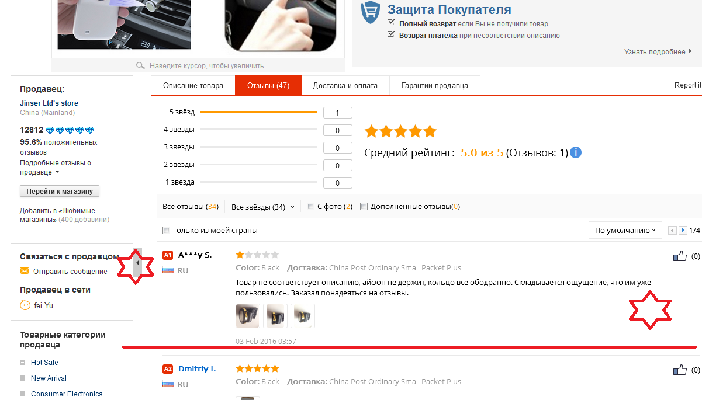Expand 'Подробные отзывы о продавце' details
The width and height of the screenshot is (702, 400).
click(x=56, y=168)
